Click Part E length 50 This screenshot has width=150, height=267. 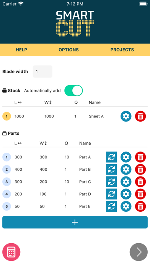(x=17, y=206)
